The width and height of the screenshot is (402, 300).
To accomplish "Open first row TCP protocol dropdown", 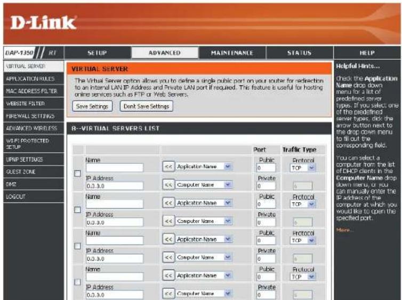I will [303, 168].
